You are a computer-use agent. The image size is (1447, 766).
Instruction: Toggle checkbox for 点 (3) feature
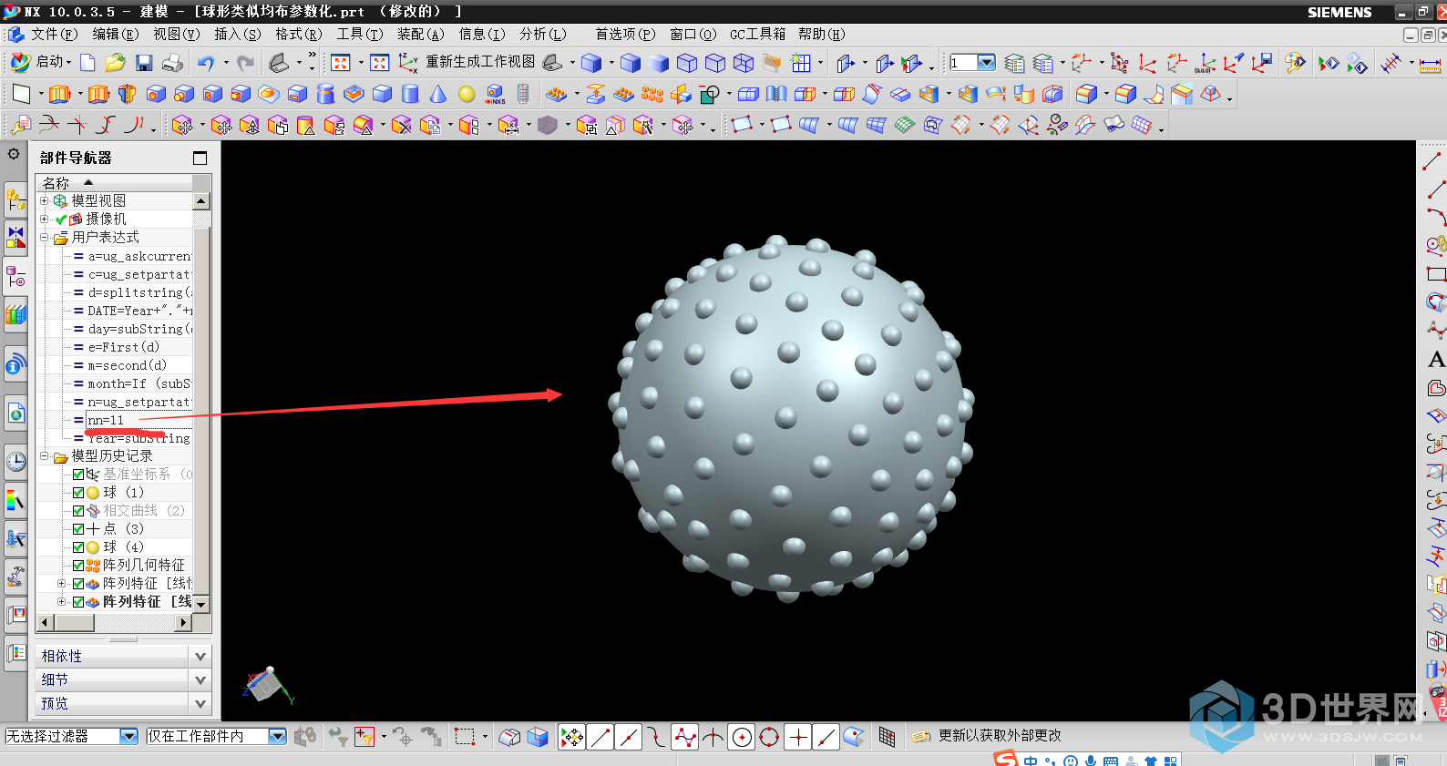[x=78, y=529]
